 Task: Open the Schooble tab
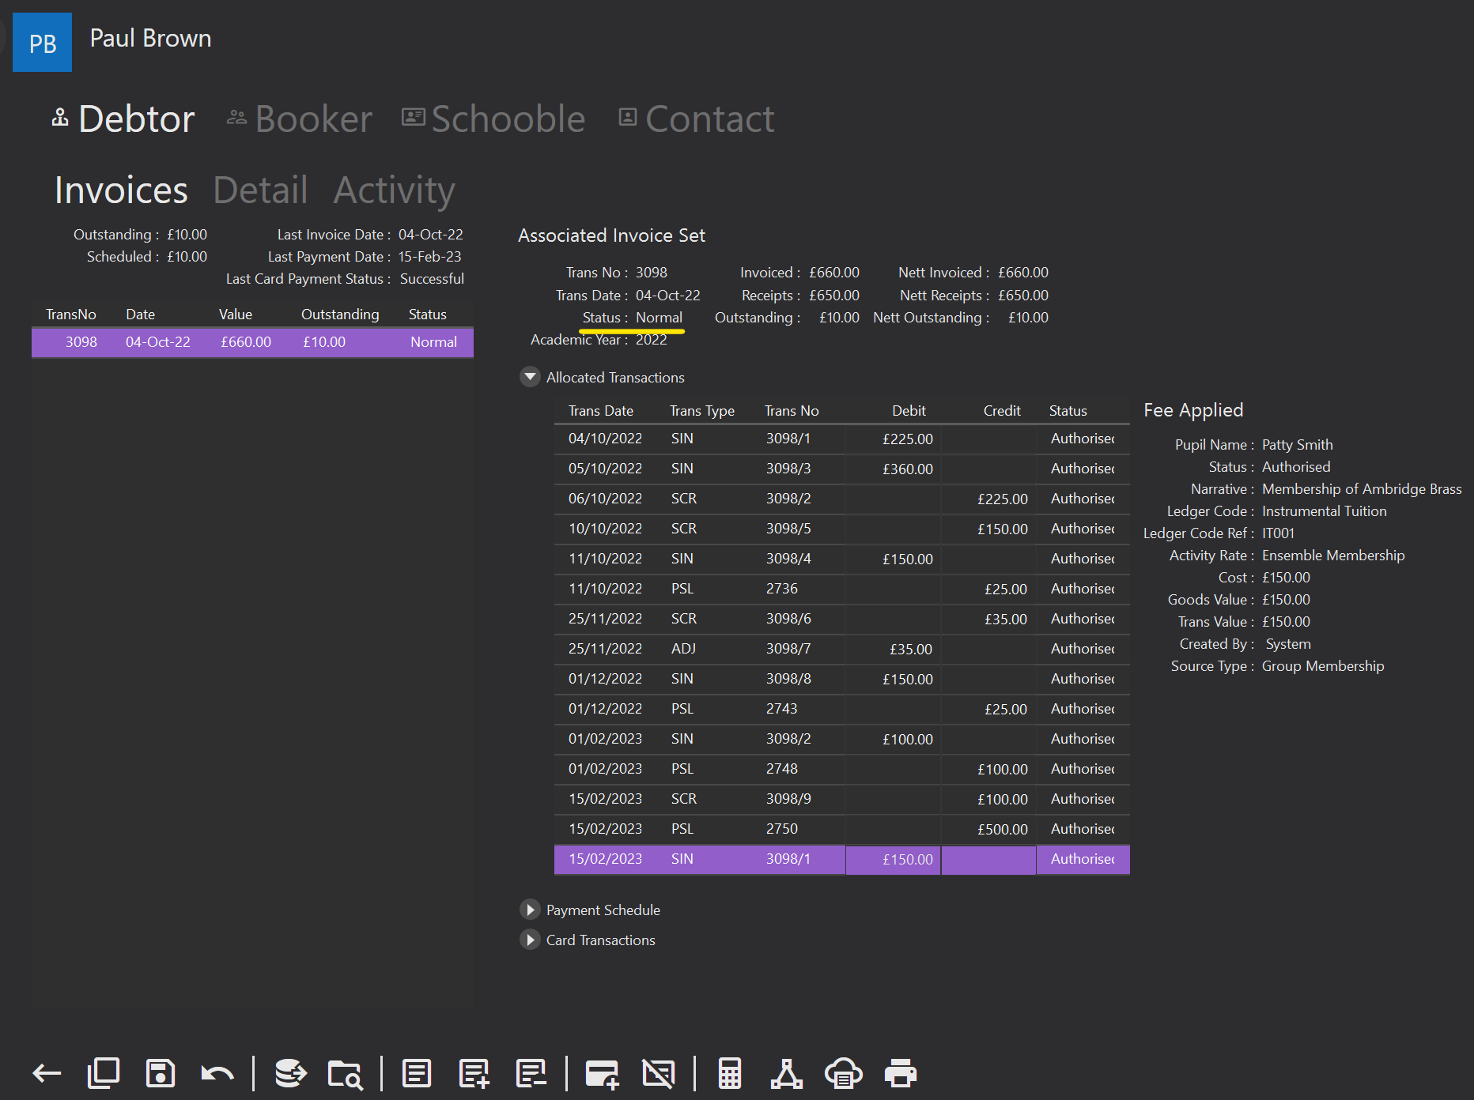[x=493, y=119]
